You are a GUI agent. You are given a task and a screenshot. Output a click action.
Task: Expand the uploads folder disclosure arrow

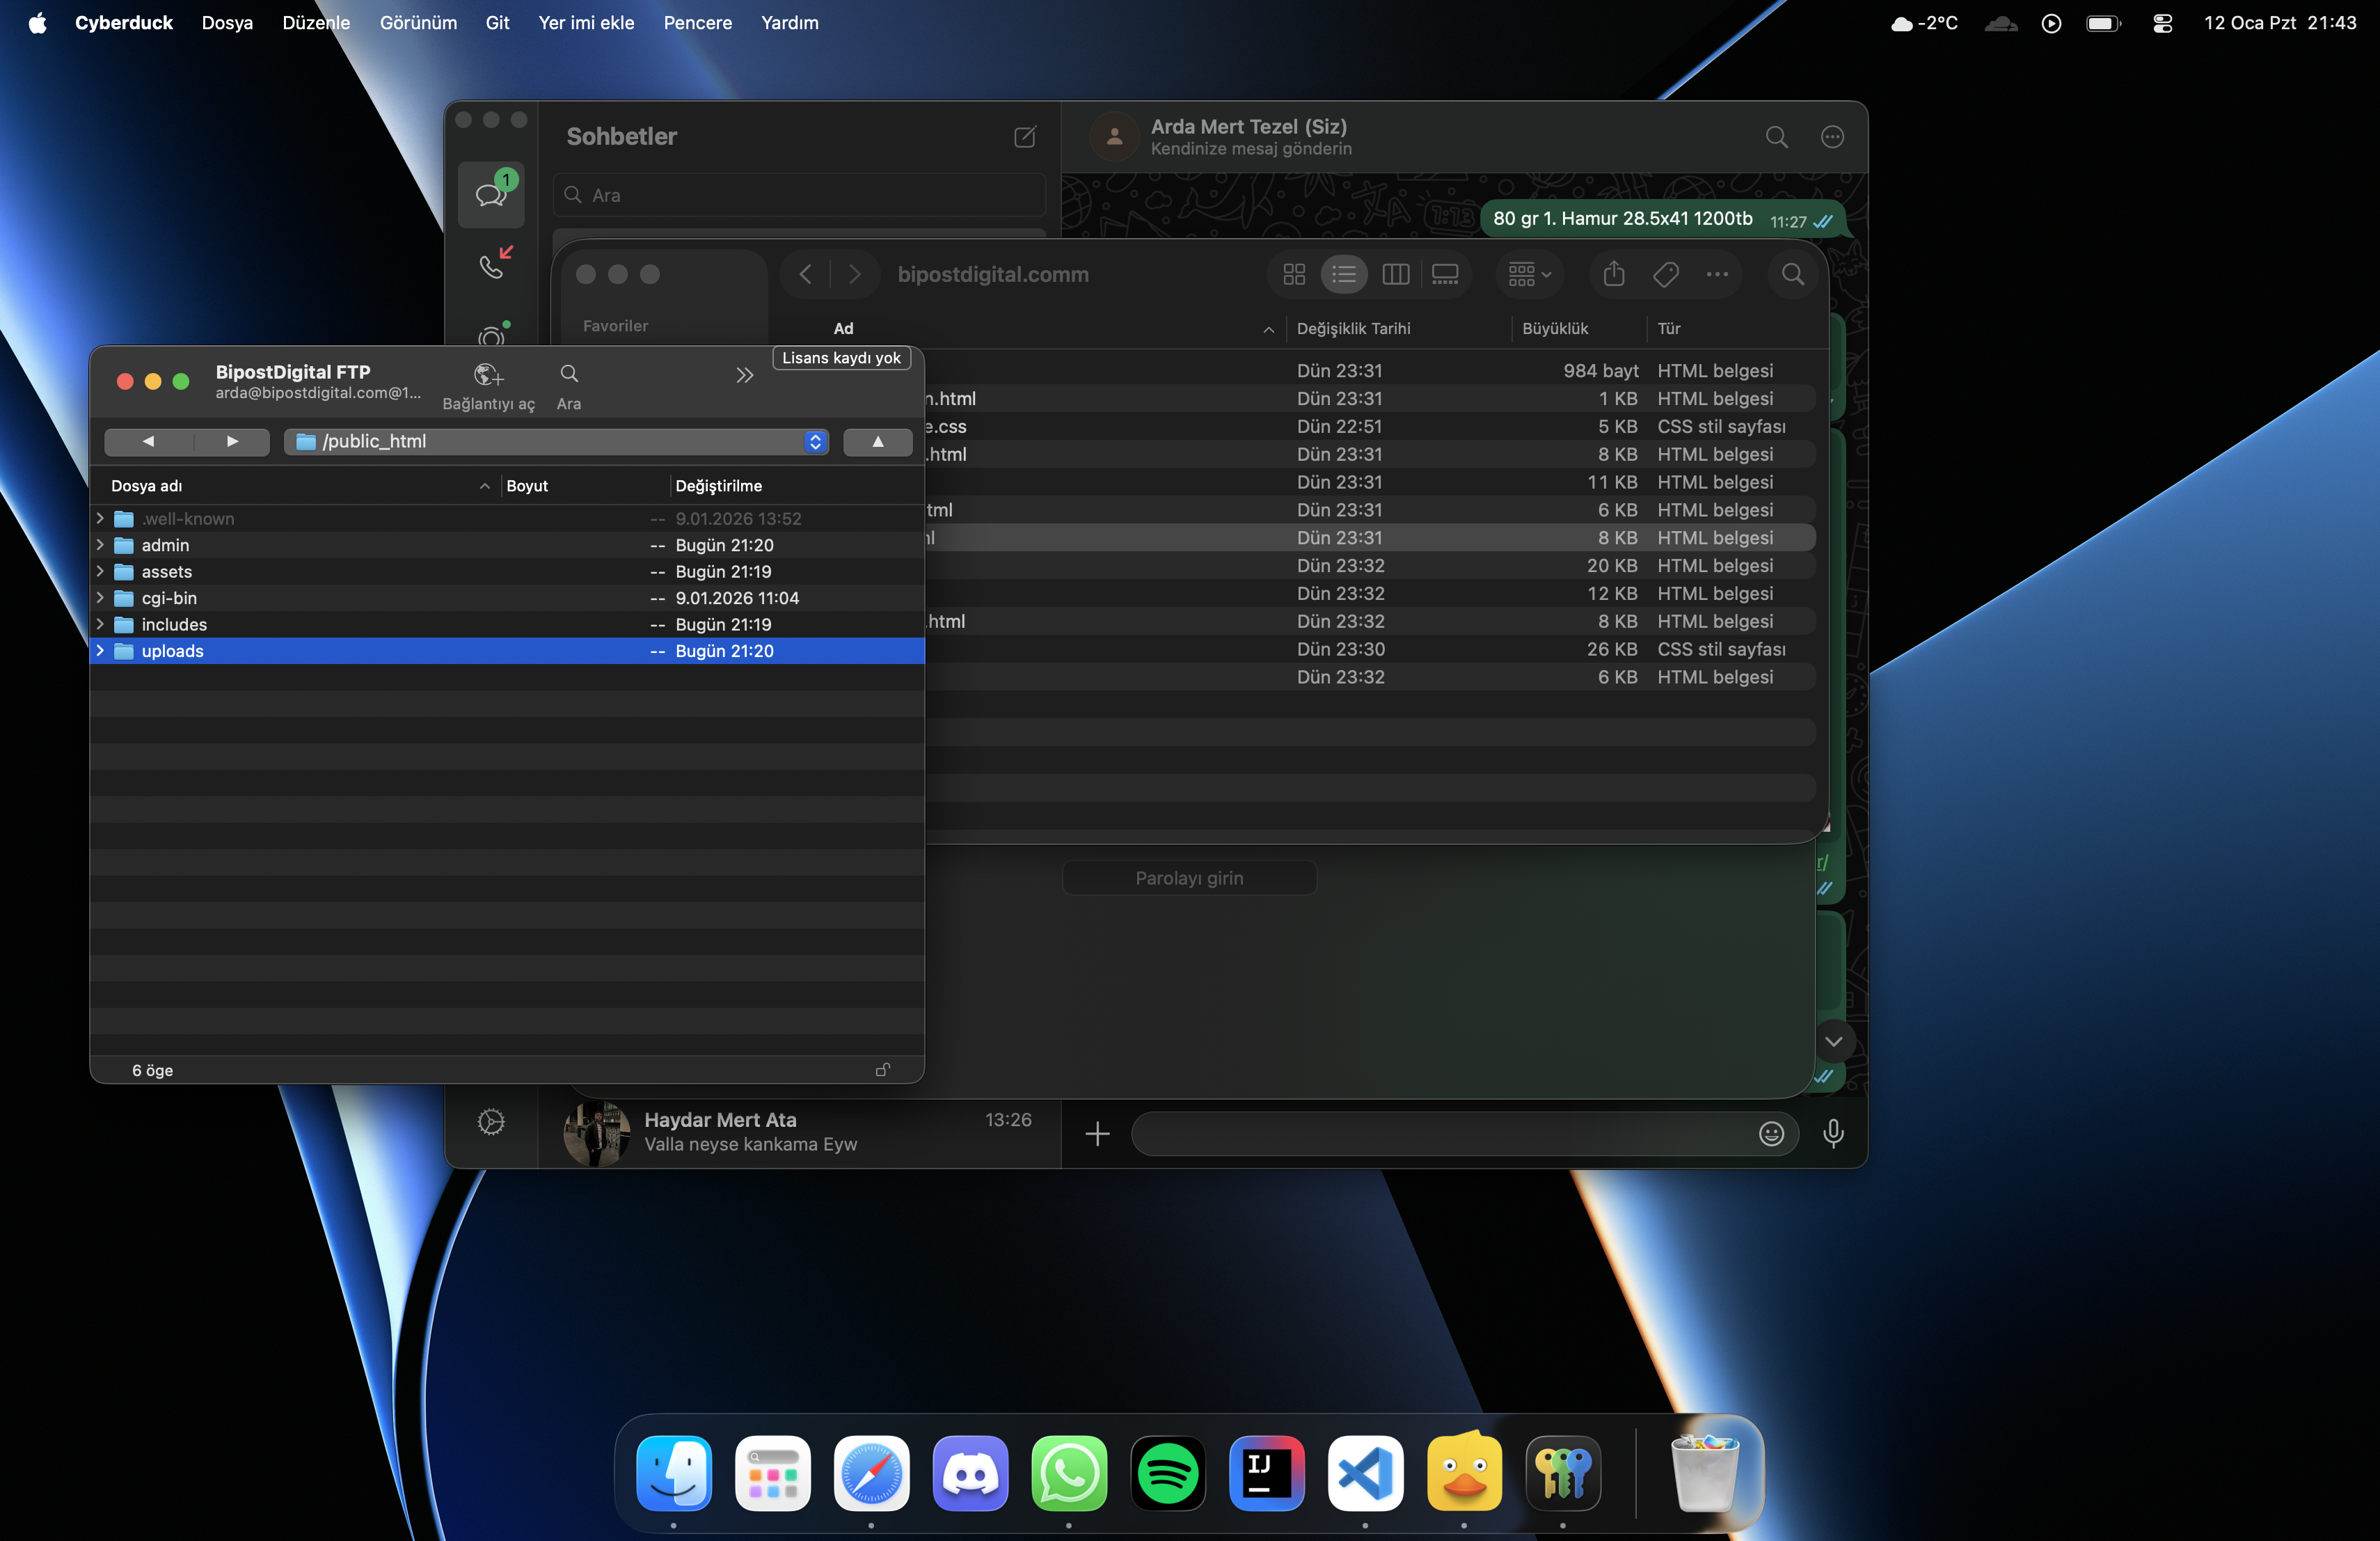[100, 651]
